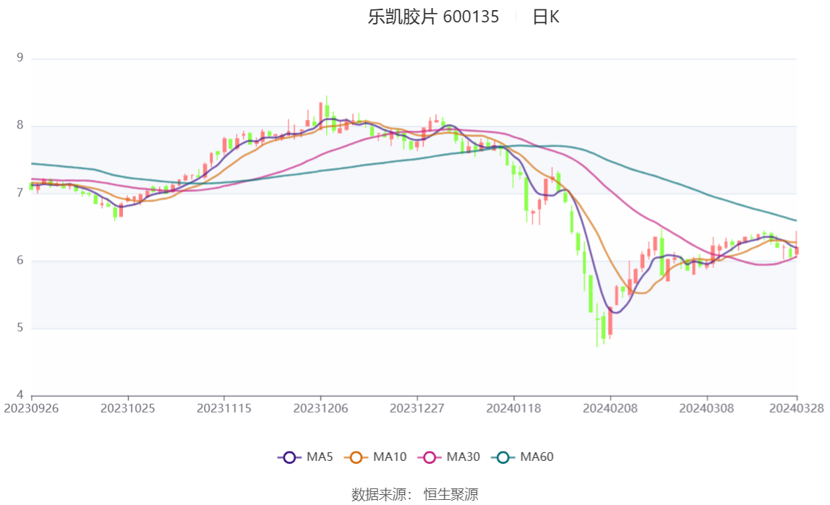Select the 20231025 date axis label
Image resolution: width=830 pixels, height=505 pixels.
coord(127,409)
